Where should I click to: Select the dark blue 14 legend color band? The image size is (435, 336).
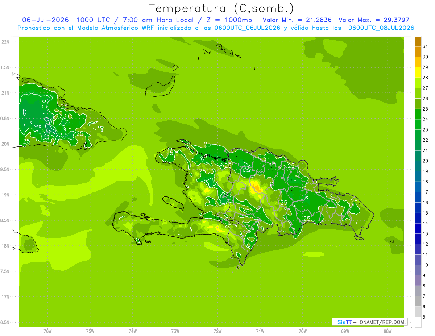point(418,218)
